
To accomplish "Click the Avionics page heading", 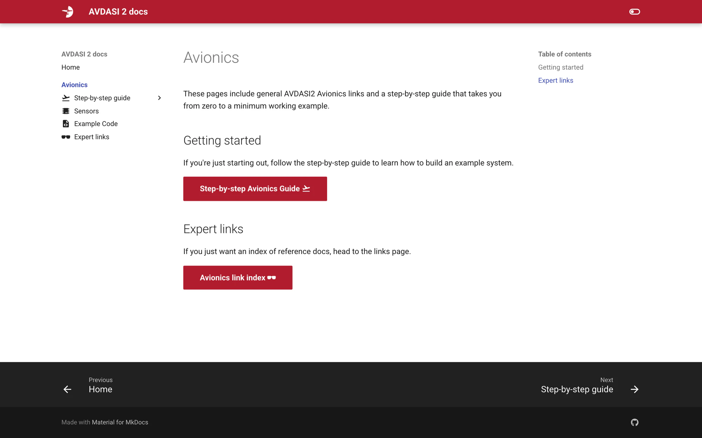I will tap(211, 57).
